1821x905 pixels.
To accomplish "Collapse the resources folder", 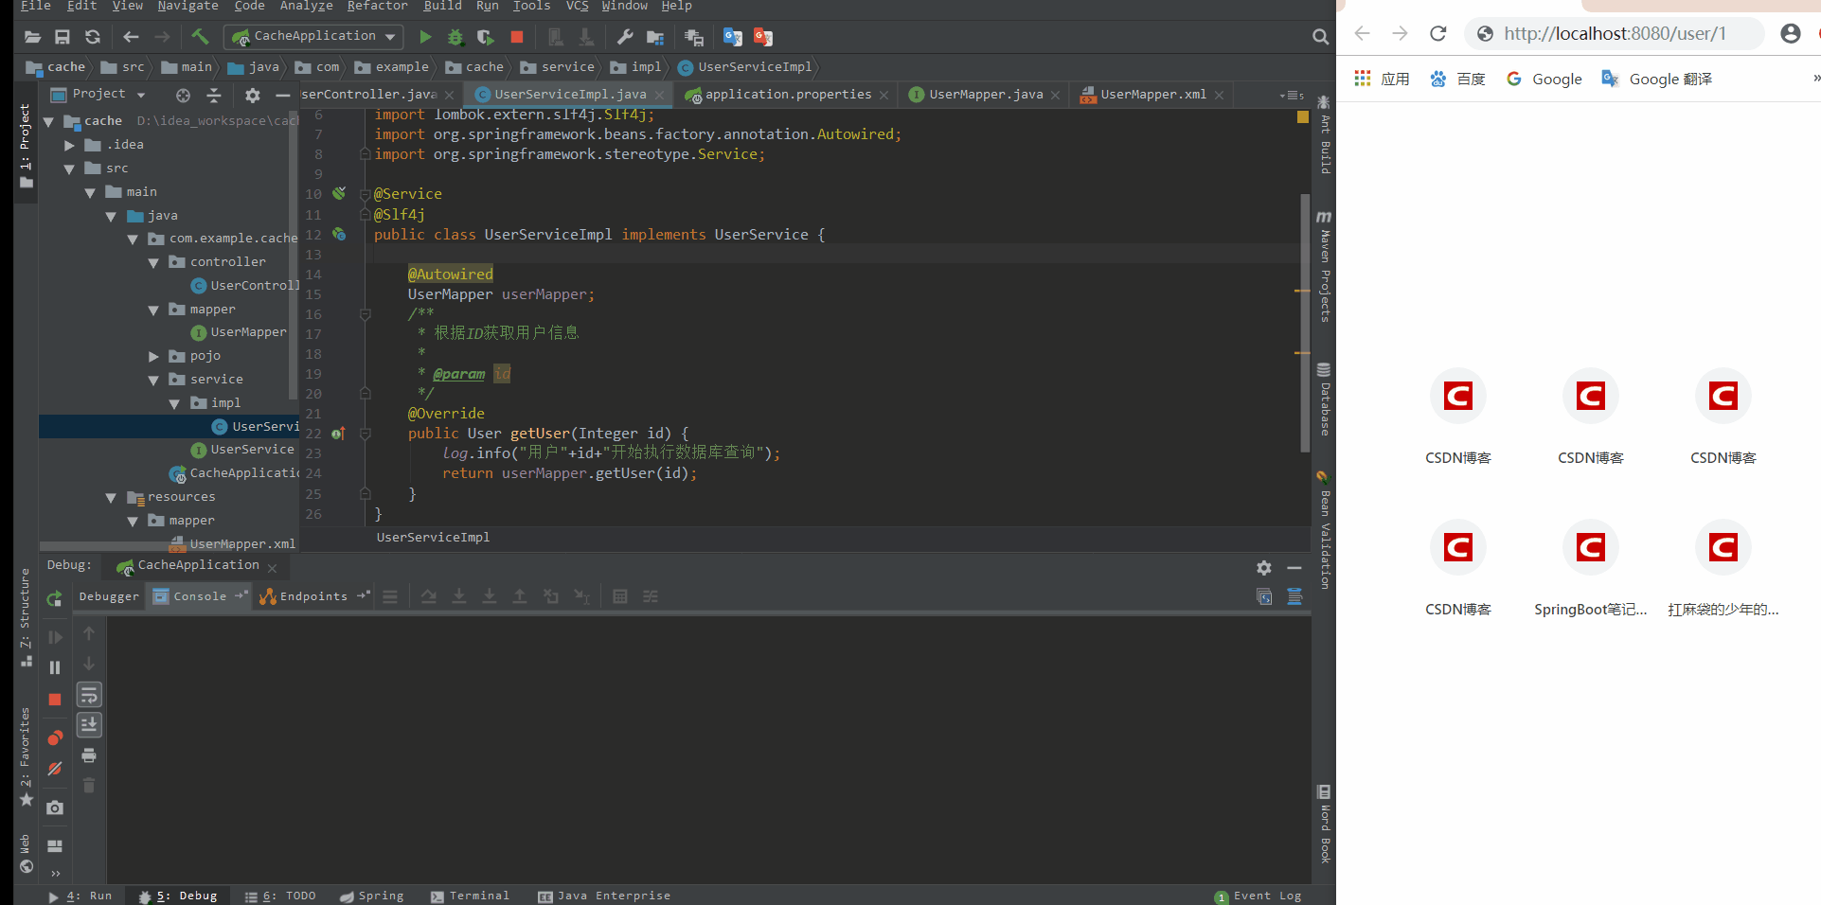I will pyautogui.click(x=111, y=497).
